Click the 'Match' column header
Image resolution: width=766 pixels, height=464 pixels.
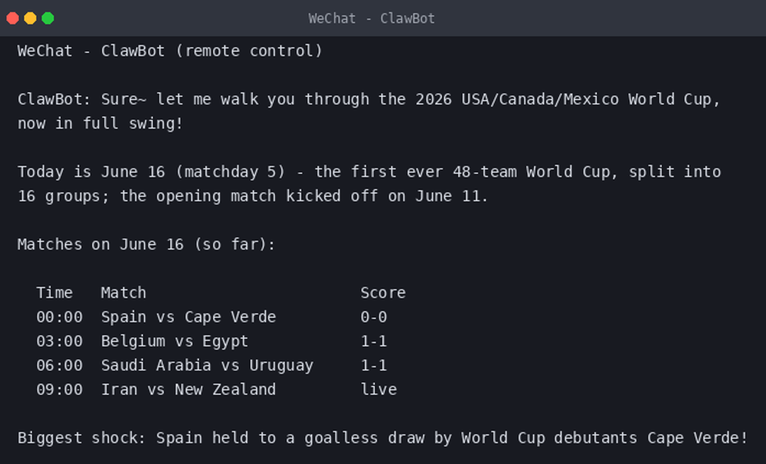(x=124, y=292)
